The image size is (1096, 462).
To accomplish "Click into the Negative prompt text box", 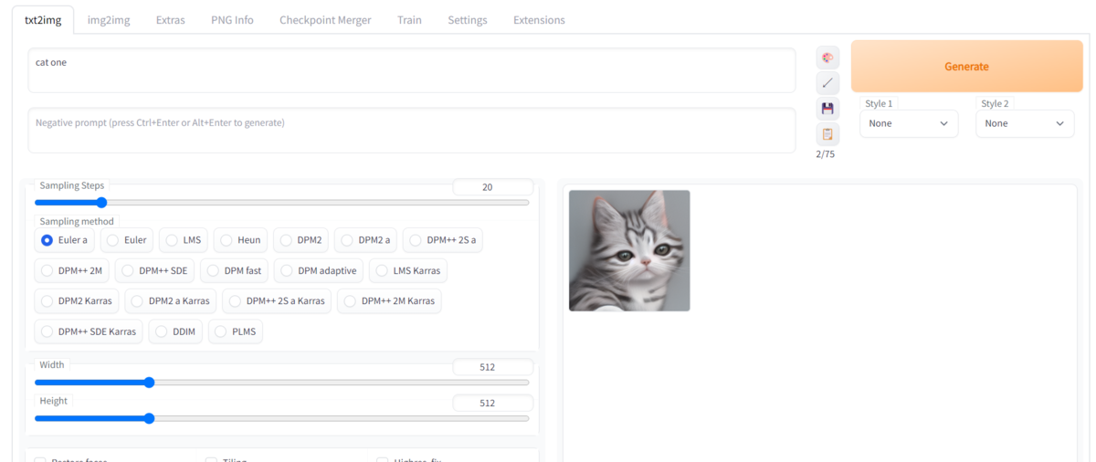I will pyautogui.click(x=412, y=131).
